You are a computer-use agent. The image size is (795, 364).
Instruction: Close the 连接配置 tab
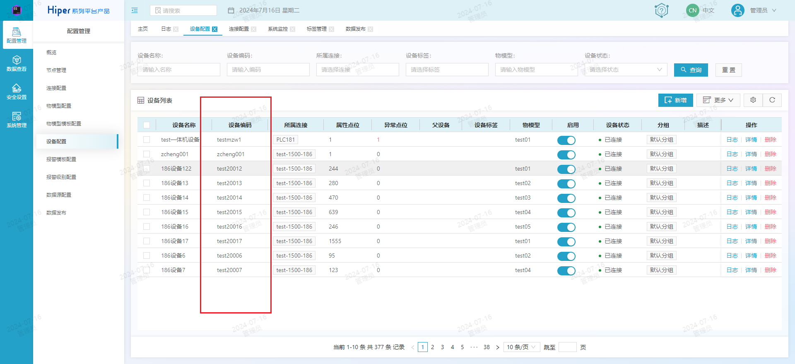tap(253, 29)
